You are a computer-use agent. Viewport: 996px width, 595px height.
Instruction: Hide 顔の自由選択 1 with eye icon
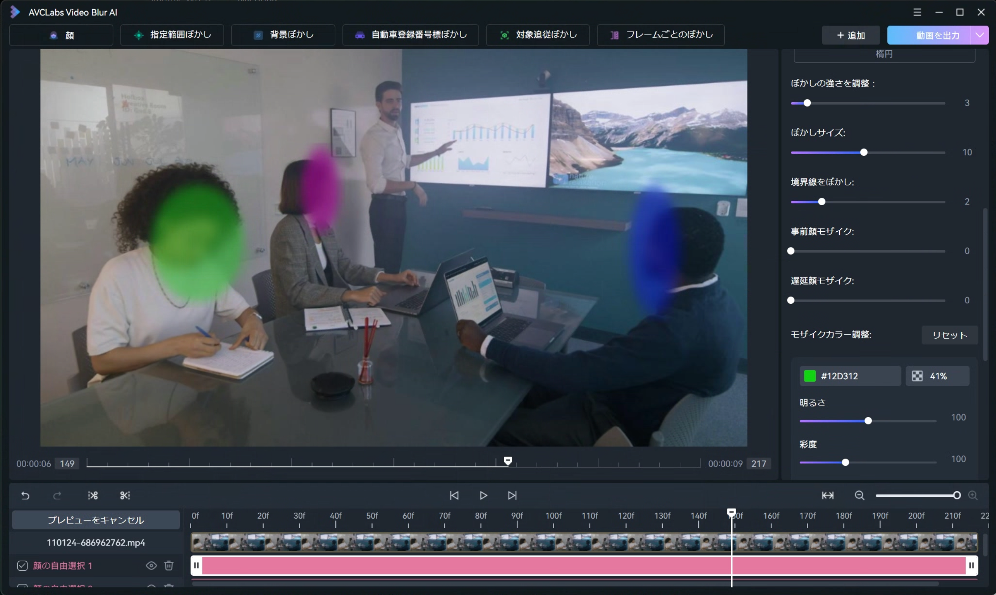[151, 565]
